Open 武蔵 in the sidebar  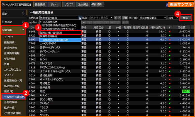[x=7, y=64]
